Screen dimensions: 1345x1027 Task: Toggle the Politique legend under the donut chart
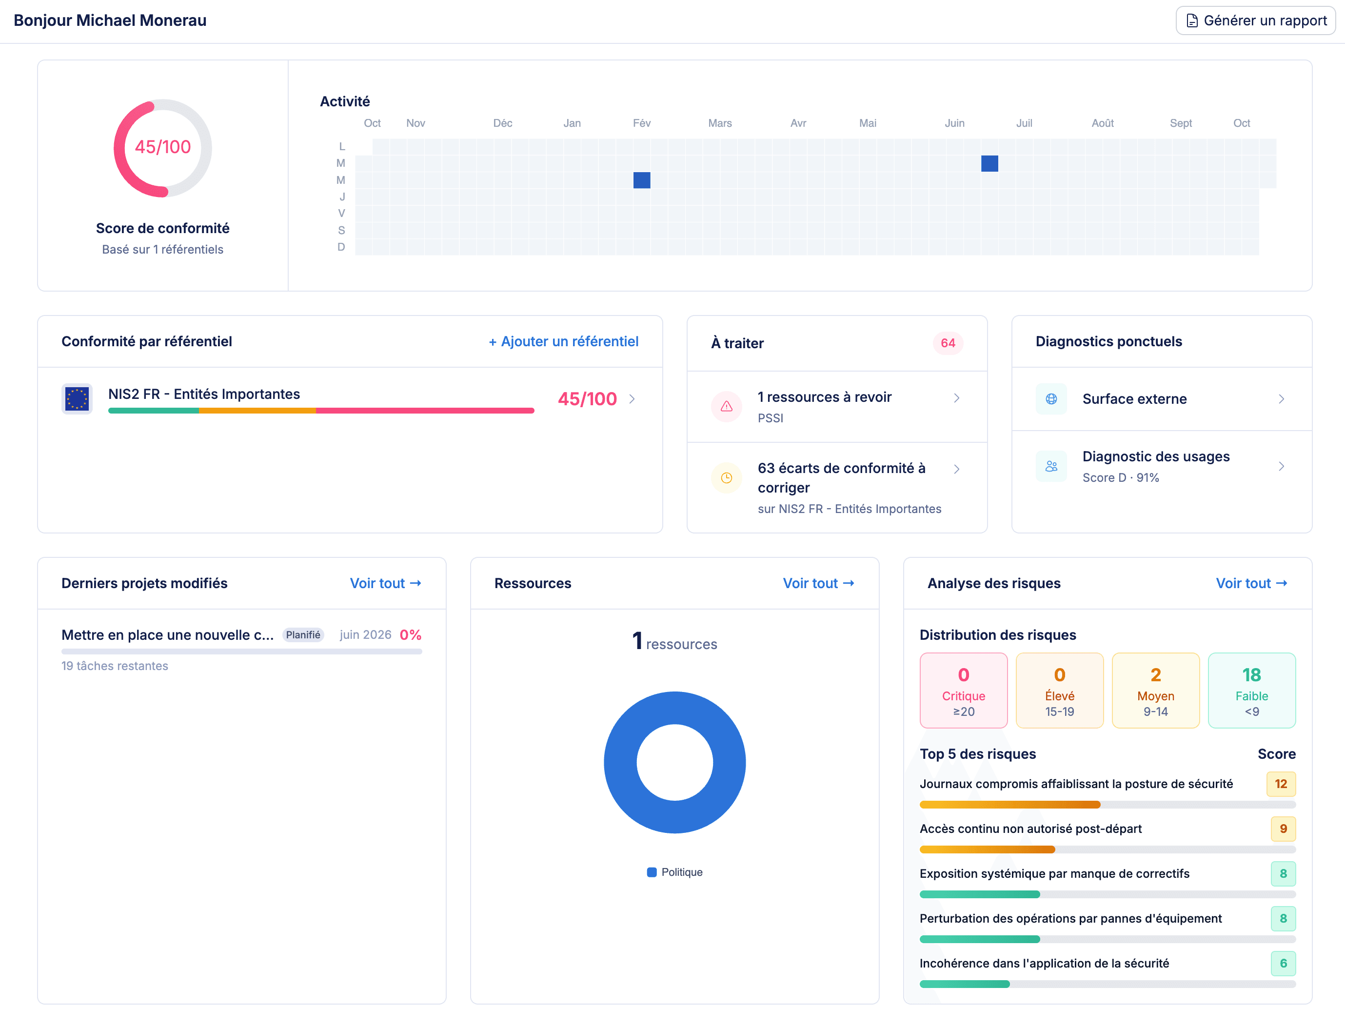674,872
